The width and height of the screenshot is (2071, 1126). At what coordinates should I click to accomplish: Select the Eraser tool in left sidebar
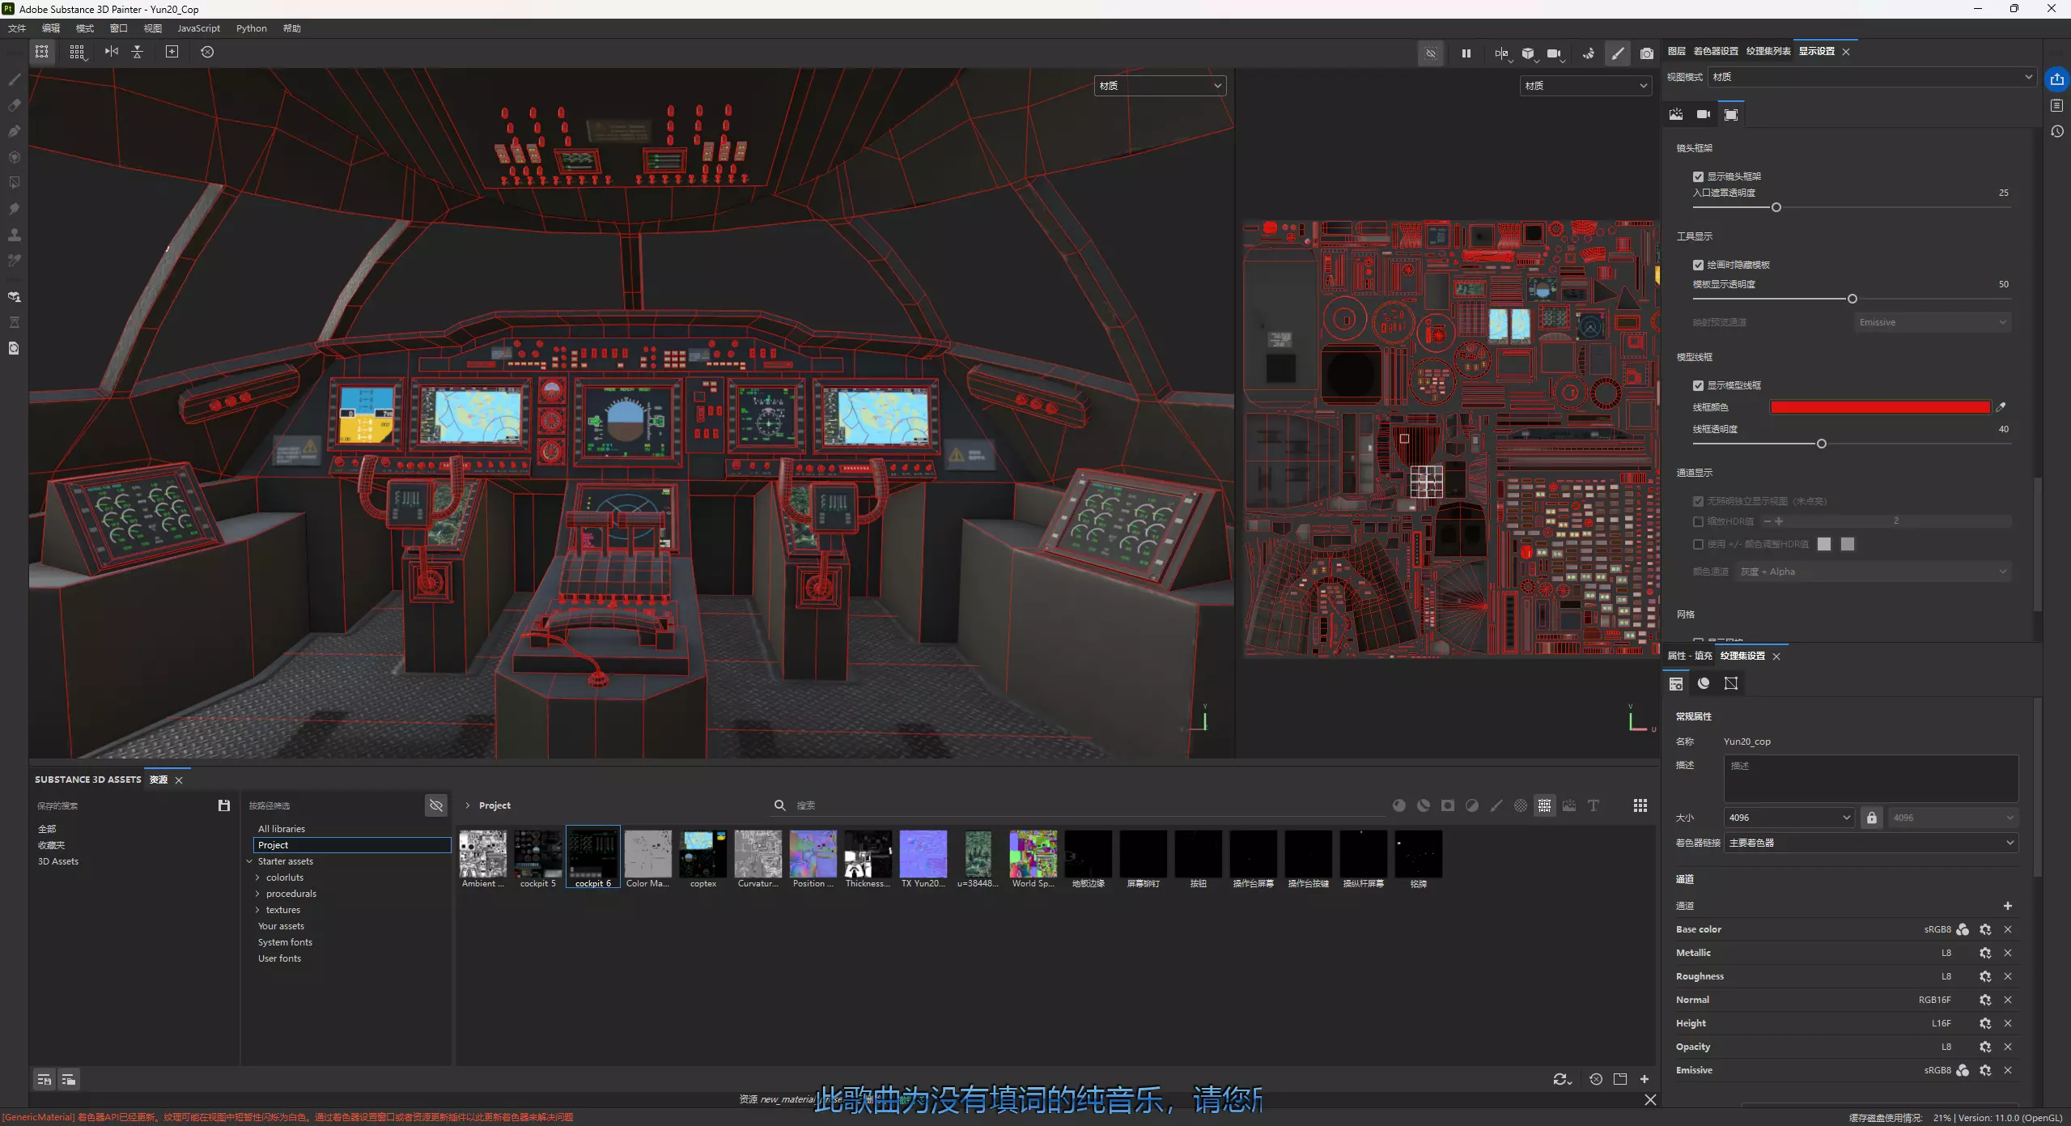coord(14,105)
